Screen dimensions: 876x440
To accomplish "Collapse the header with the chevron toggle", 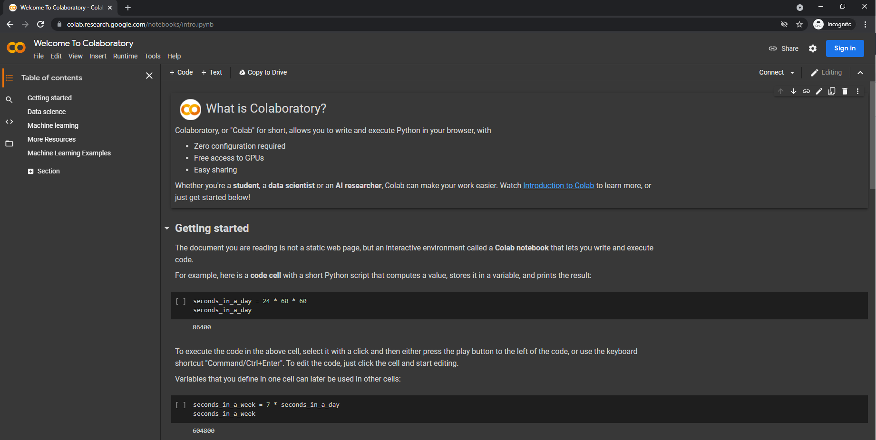I will [860, 73].
